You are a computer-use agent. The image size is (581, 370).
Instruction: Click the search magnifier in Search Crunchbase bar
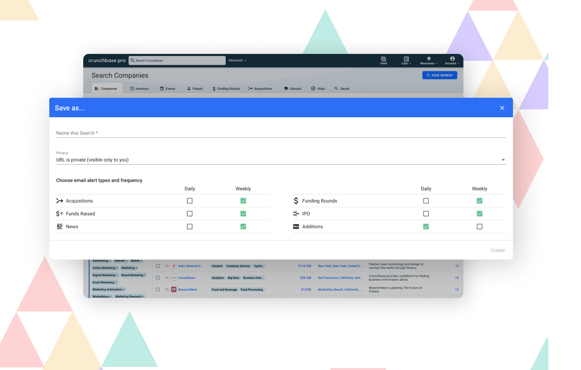[133, 60]
